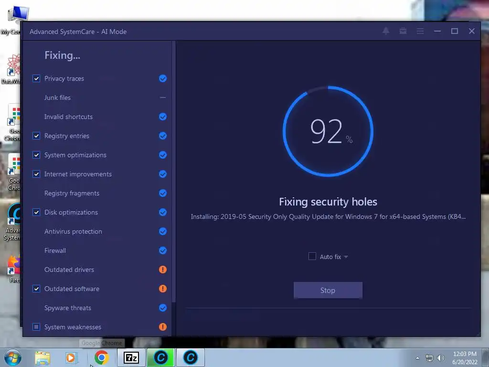Open 7-Zip from the taskbar
The image size is (489, 367).
131,357
